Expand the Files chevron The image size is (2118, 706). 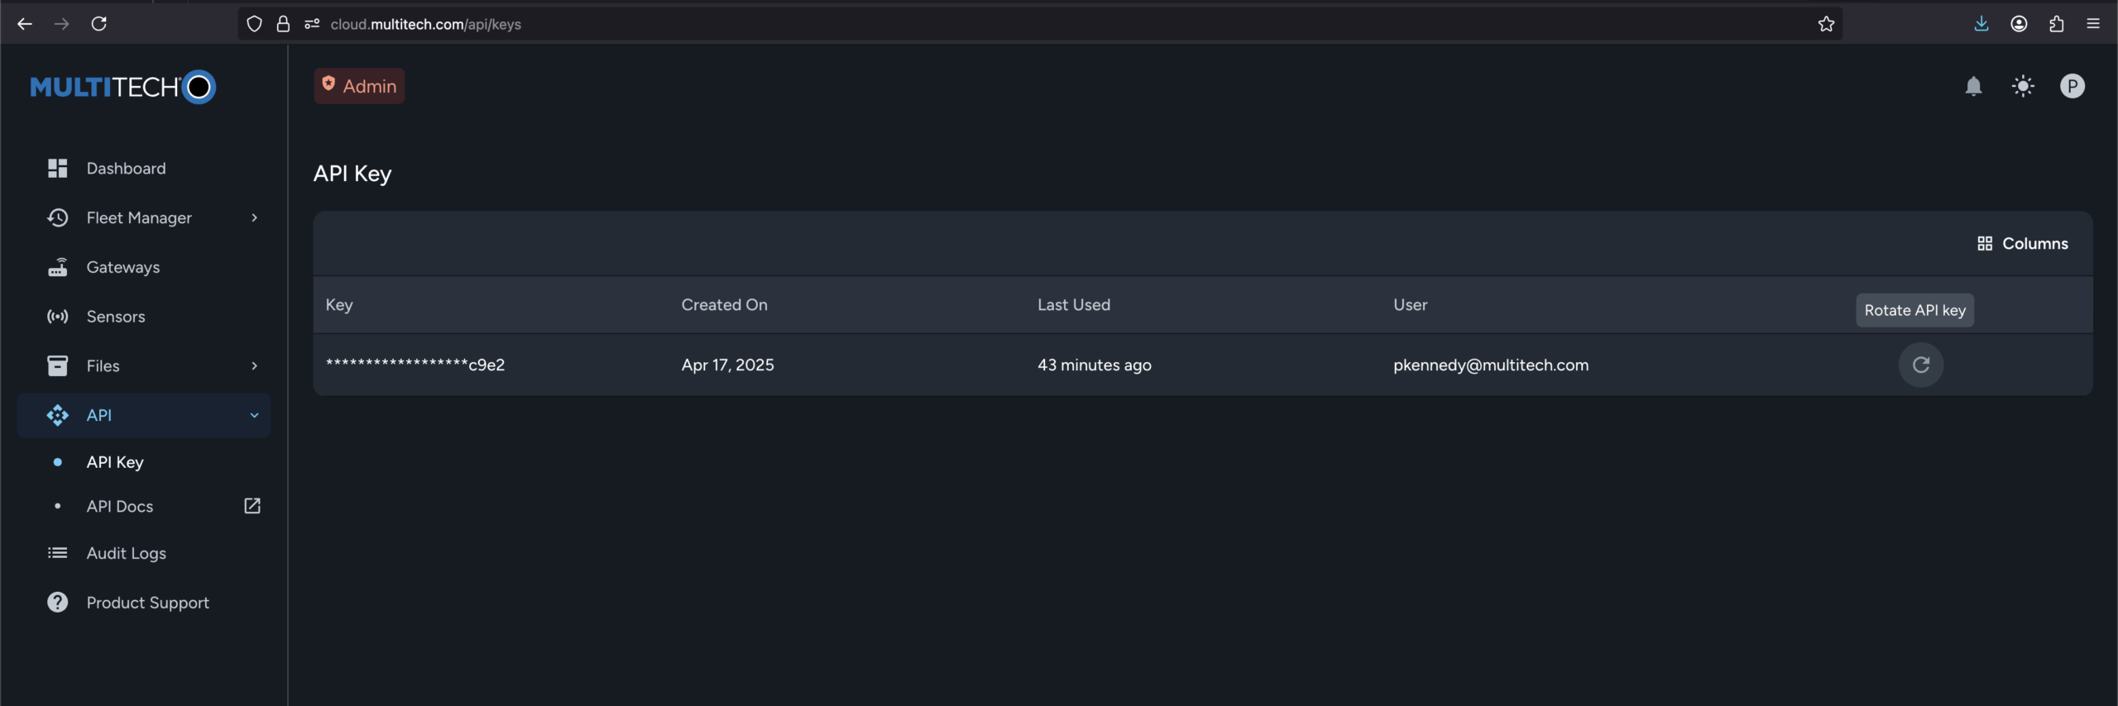tap(254, 365)
